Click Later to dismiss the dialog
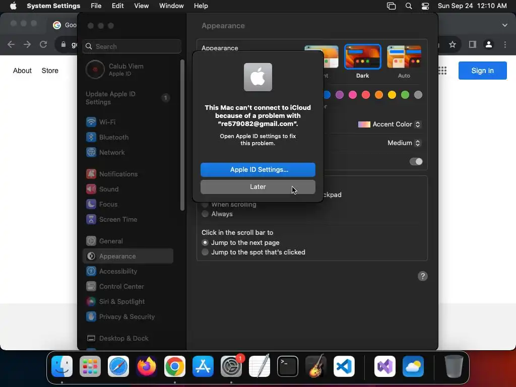Viewport: 516px width, 387px height. click(x=258, y=187)
